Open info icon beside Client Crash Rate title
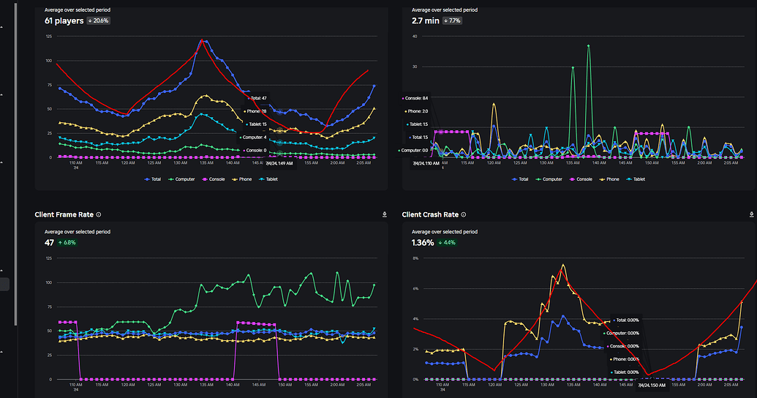This screenshot has height=398, width=757. (x=464, y=214)
